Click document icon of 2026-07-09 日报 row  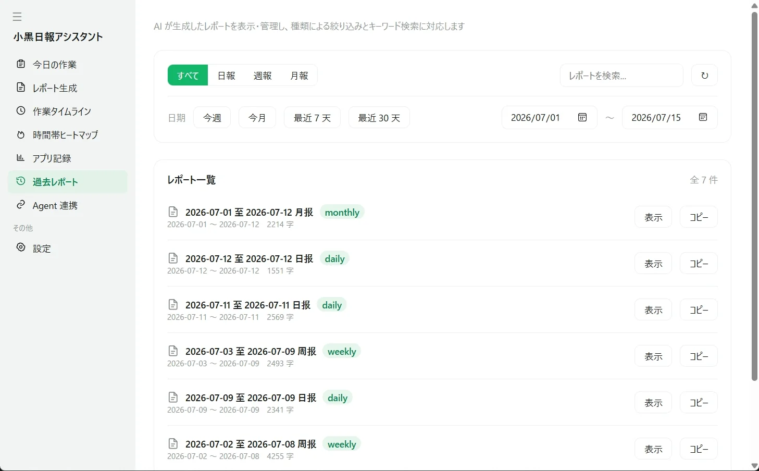[x=173, y=398]
